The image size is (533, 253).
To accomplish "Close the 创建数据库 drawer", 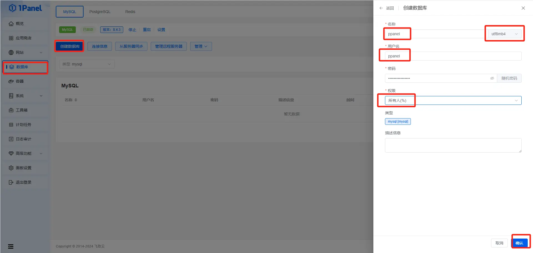I will (x=523, y=8).
